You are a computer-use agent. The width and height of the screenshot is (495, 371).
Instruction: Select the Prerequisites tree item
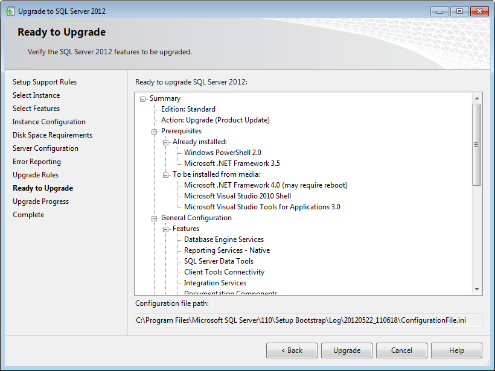pyautogui.click(x=182, y=131)
